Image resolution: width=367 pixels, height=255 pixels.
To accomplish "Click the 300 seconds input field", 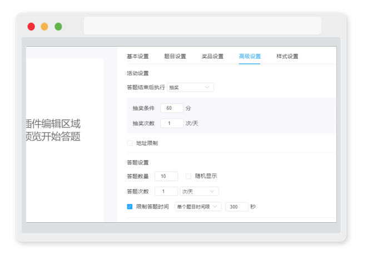I will coord(237,207).
